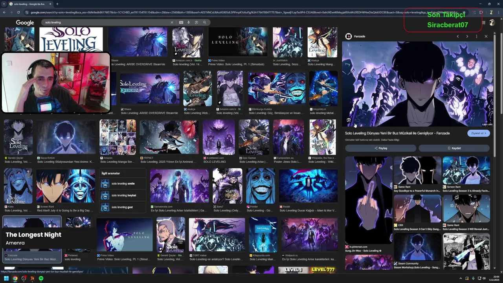
Task: Search inside image with Lens icon on preview
Action: (x=349, y=120)
